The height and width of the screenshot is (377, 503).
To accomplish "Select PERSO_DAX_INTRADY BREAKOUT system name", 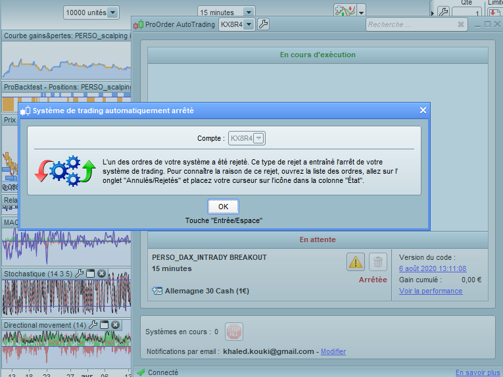I will [x=209, y=257].
